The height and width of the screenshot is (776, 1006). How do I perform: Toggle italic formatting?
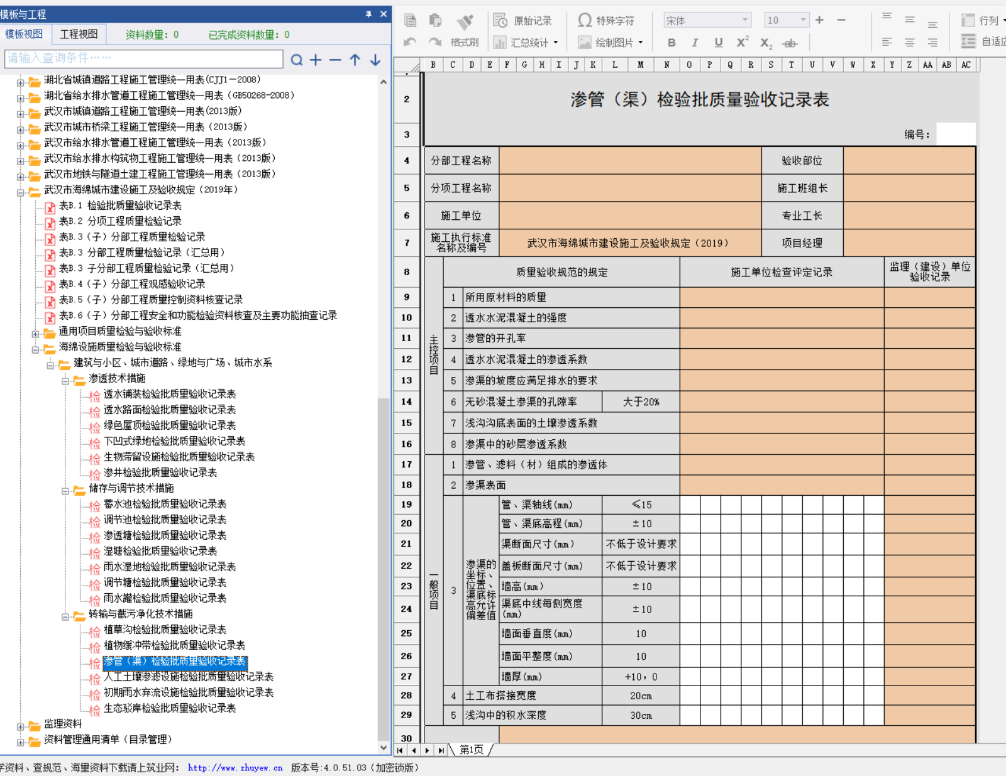coord(695,43)
